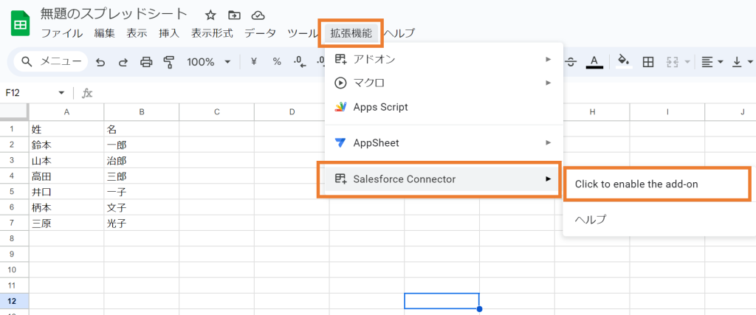Select Apps Script menu entry
756x315 pixels.
(444, 107)
